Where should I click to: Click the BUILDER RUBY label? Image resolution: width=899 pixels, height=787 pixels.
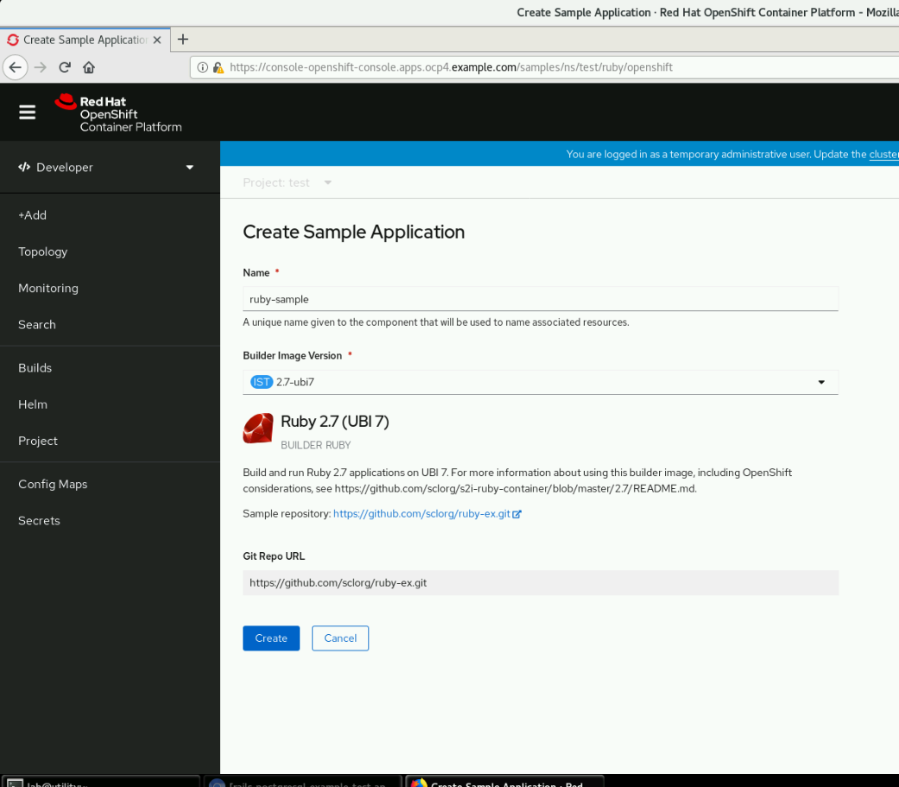[x=316, y=446]
